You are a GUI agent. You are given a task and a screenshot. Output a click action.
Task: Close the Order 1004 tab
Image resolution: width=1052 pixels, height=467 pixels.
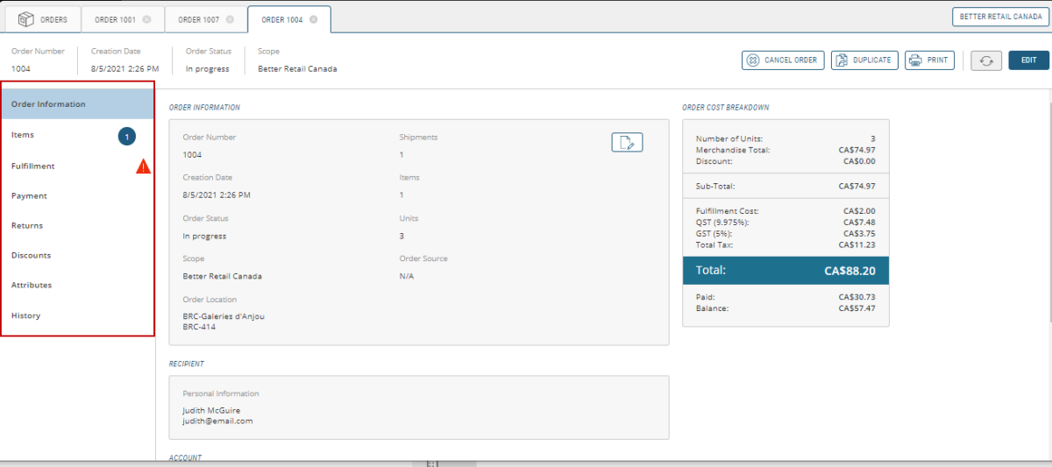pos(313,19)
